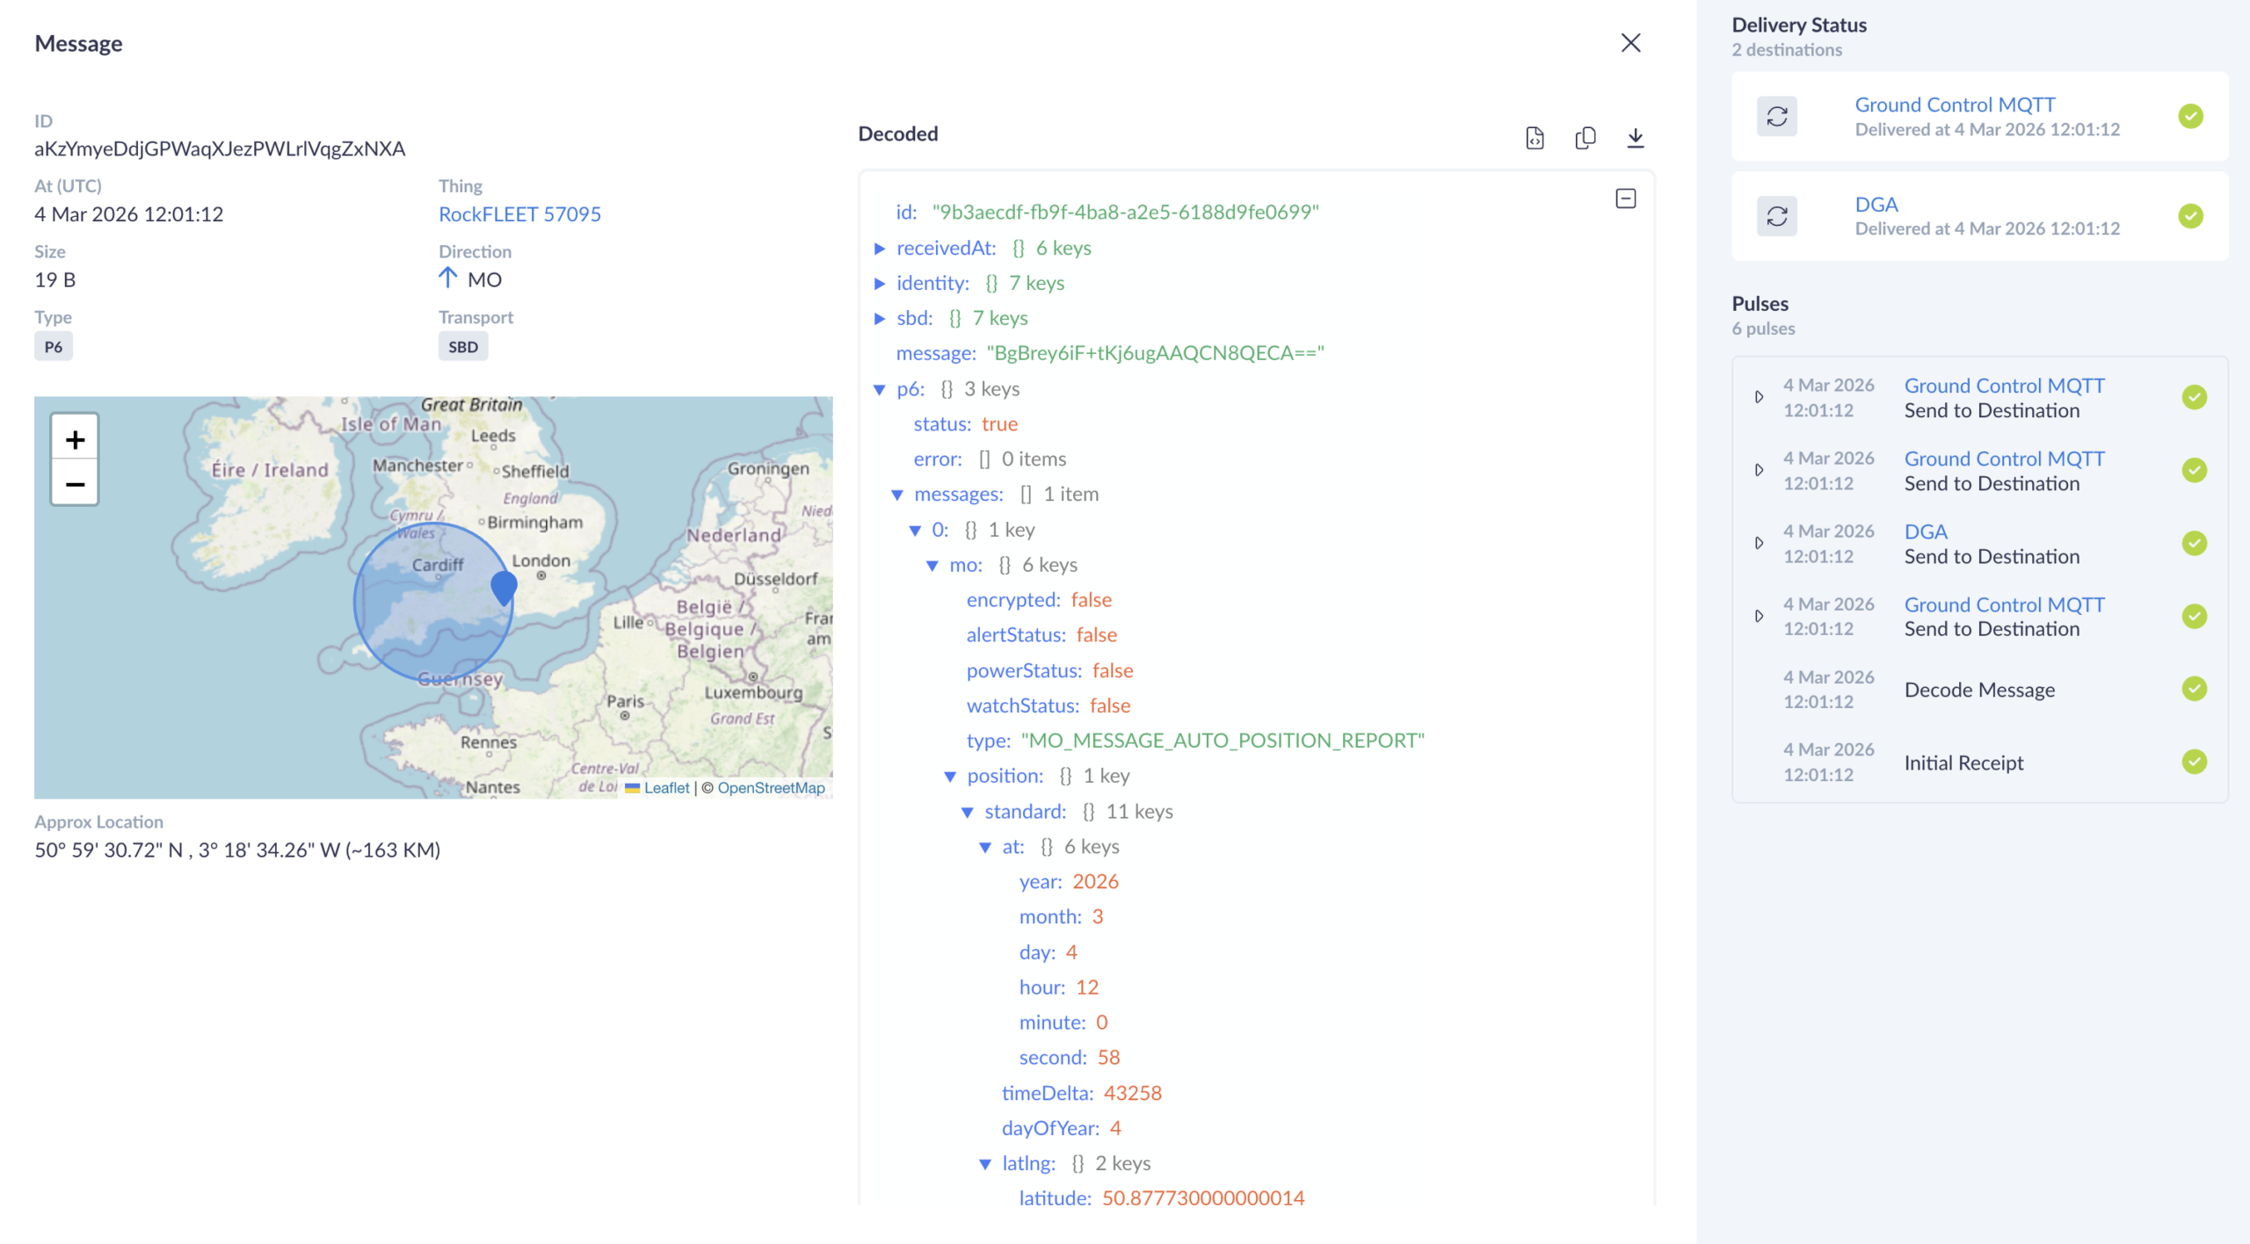
Task: Collapse the entire decoded JSON tree
Action: [1624, 199]
